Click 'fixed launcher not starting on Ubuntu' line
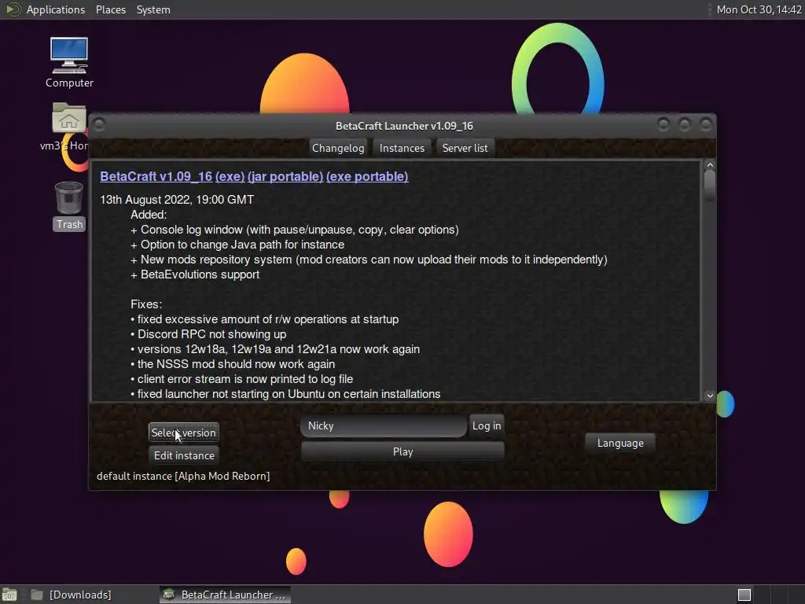 [x=285, y=394]
